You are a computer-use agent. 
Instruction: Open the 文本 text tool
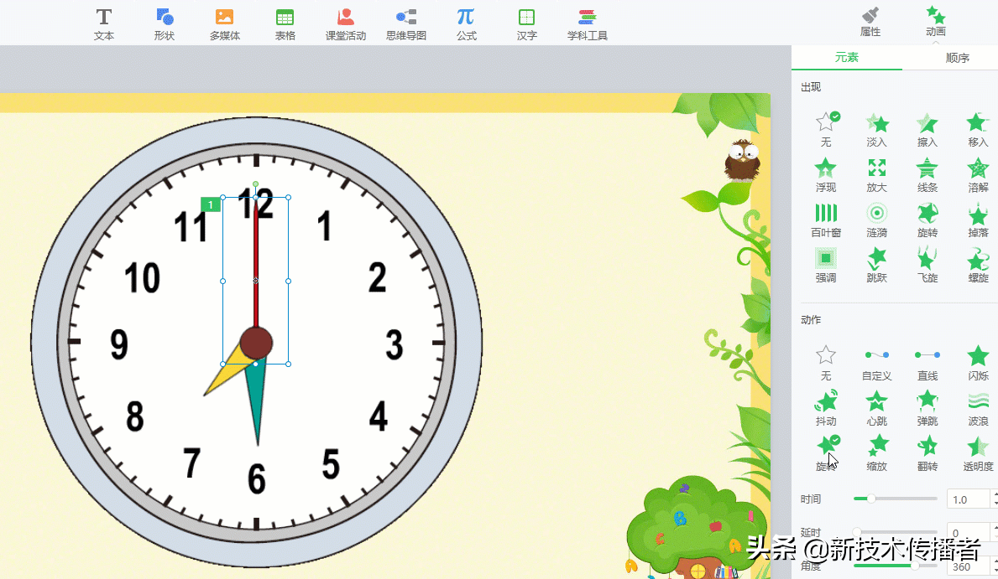click(x=104, y=24)
